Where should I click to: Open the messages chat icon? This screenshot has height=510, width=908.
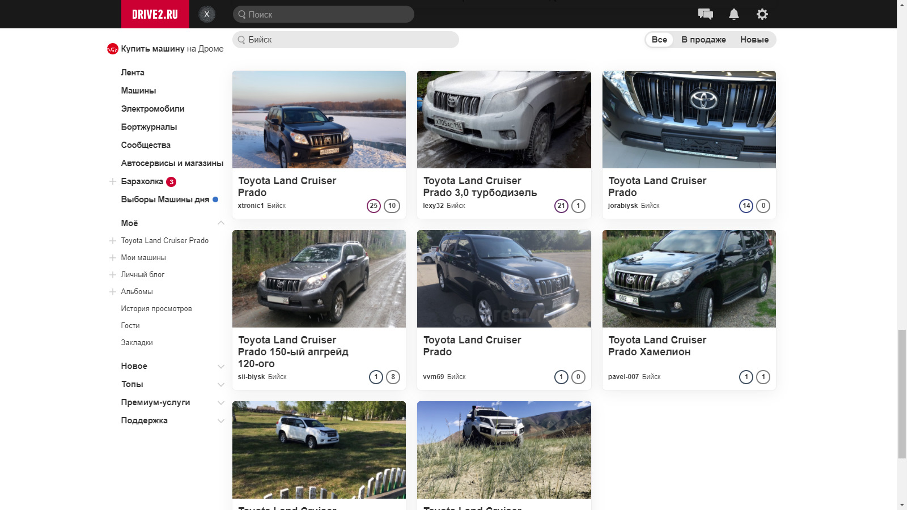click(x=706, y=14)
